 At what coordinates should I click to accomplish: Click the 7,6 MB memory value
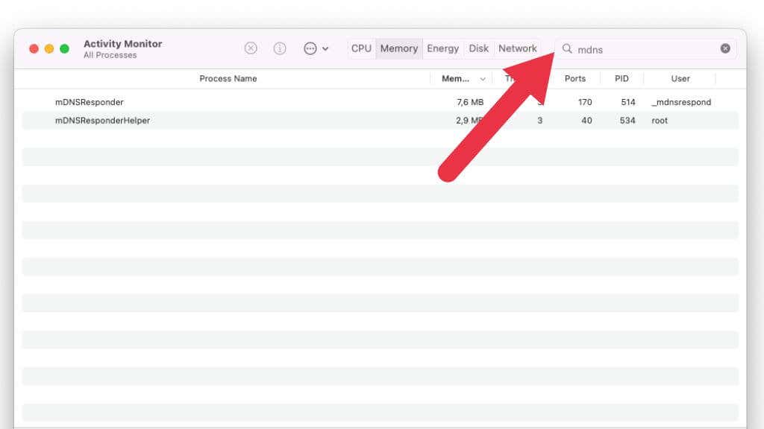point(470,102)
